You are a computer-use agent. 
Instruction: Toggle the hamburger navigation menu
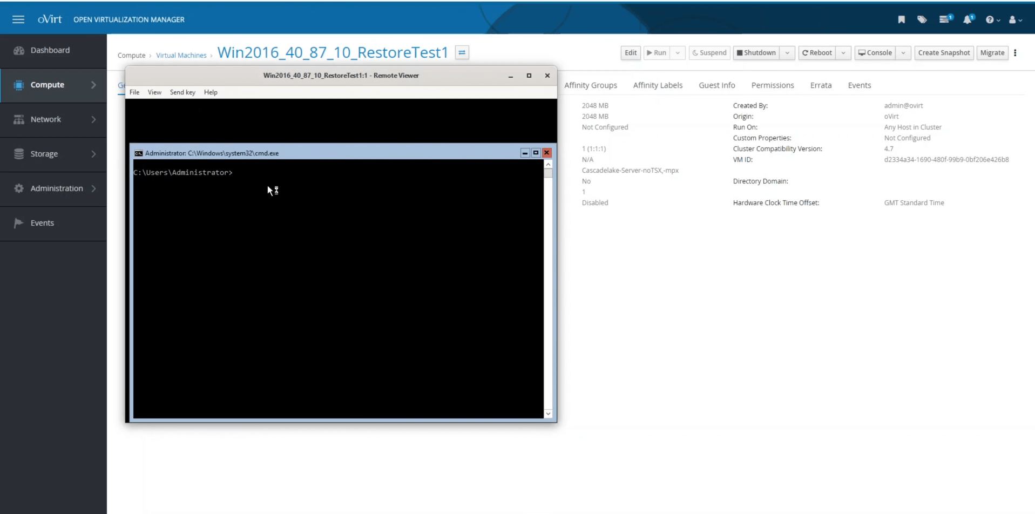(18, 19)
